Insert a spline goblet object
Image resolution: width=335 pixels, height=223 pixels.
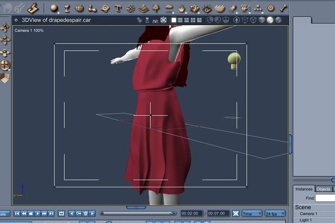[x=67, y=8]
